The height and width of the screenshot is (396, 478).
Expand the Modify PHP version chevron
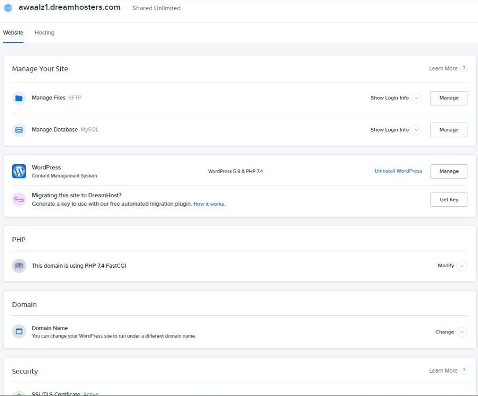462,266
